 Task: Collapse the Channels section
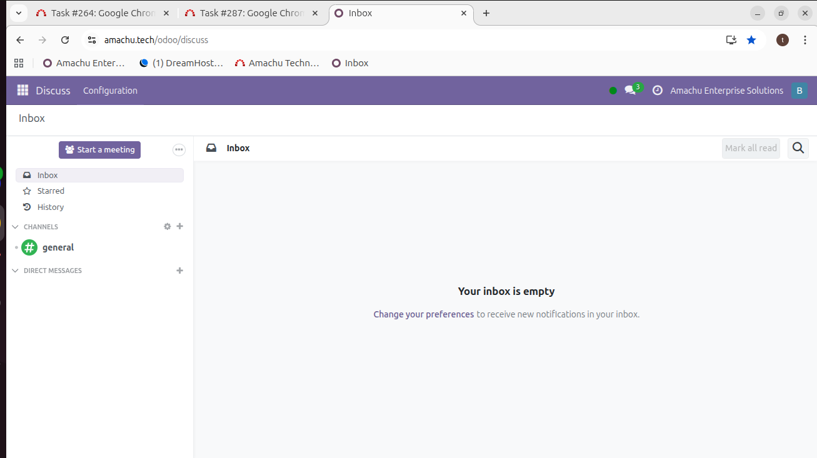click(x=16, y=227)
